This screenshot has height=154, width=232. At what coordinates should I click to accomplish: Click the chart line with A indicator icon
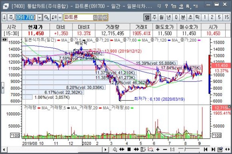click(150, 150)
